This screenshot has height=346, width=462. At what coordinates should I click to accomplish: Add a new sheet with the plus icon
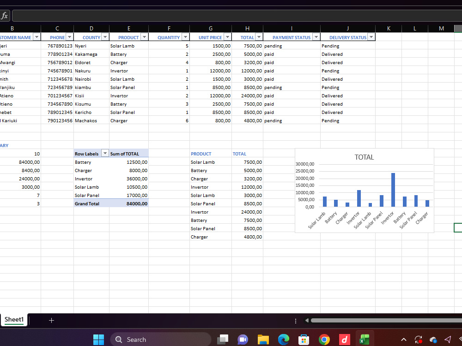click(x=51, y=321)
